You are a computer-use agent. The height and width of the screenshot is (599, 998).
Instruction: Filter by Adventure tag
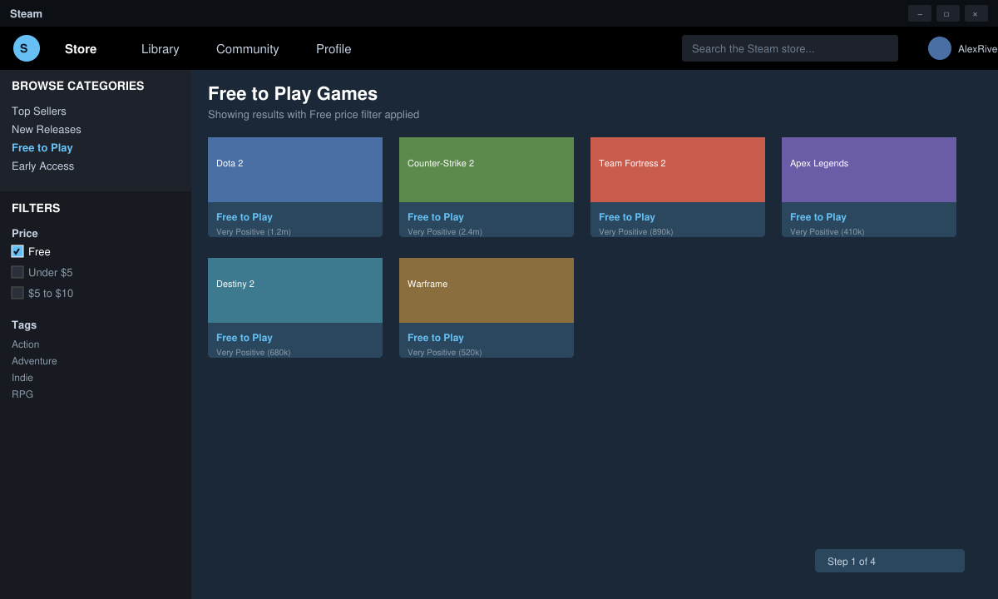point(34,361)
